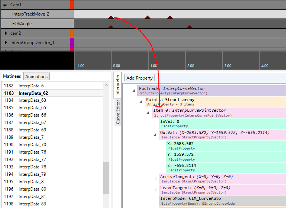The width and height of the screenshot is (286, 208).
Task: Select the first FOVAngle keyframe
Action: [111, 27]
